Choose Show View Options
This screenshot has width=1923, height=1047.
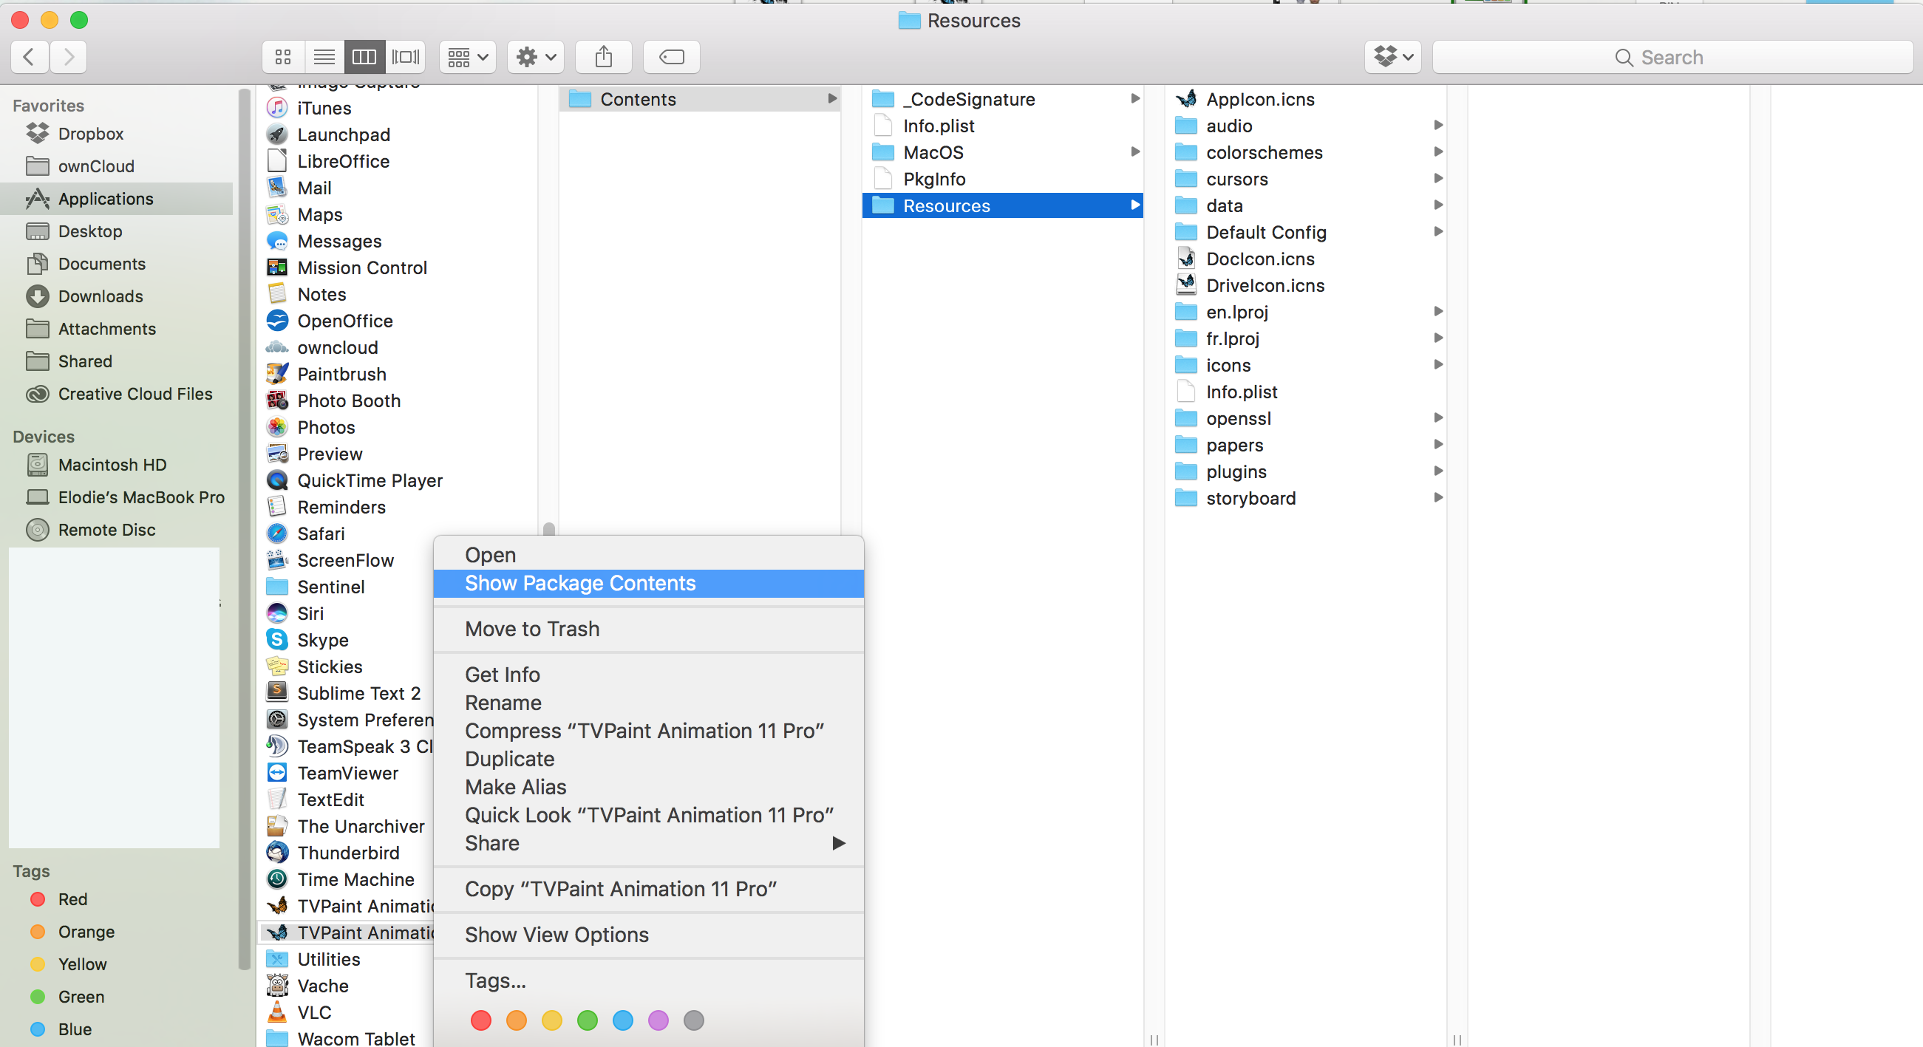coord(649,935)
